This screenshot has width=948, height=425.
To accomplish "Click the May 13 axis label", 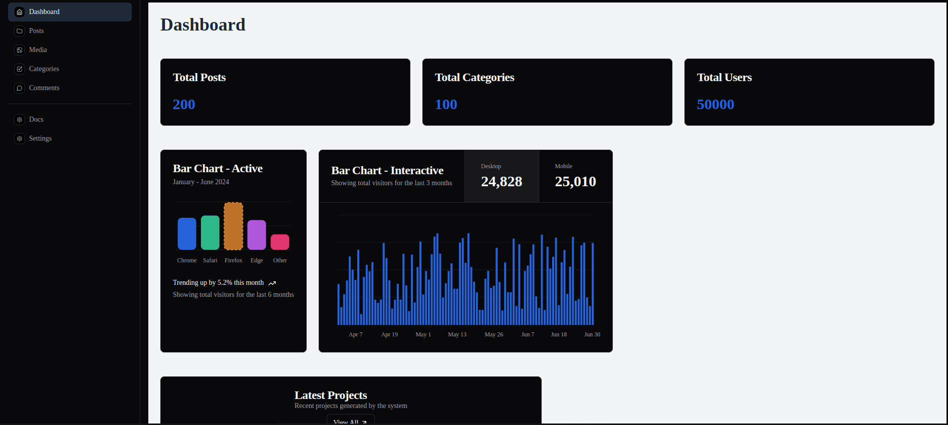I will click(x=457, y=334).
